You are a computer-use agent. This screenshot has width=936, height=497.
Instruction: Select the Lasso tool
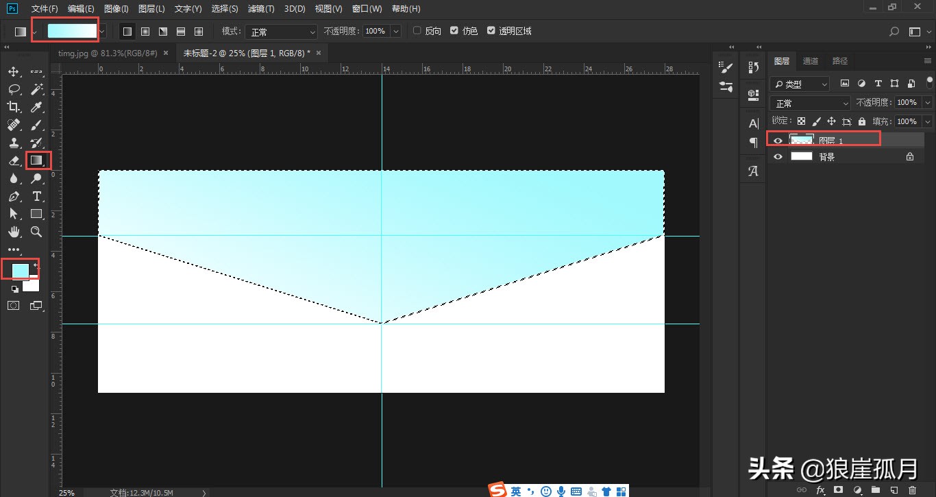[x=14, y=90]
